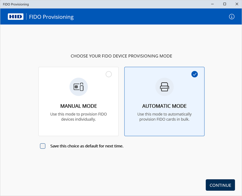Click the 'Save this choice as default' label
The image size is (242, 196).
(x=87, y=146)
